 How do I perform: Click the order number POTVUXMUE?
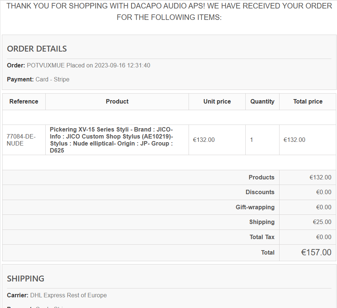(x=46, y=66)
